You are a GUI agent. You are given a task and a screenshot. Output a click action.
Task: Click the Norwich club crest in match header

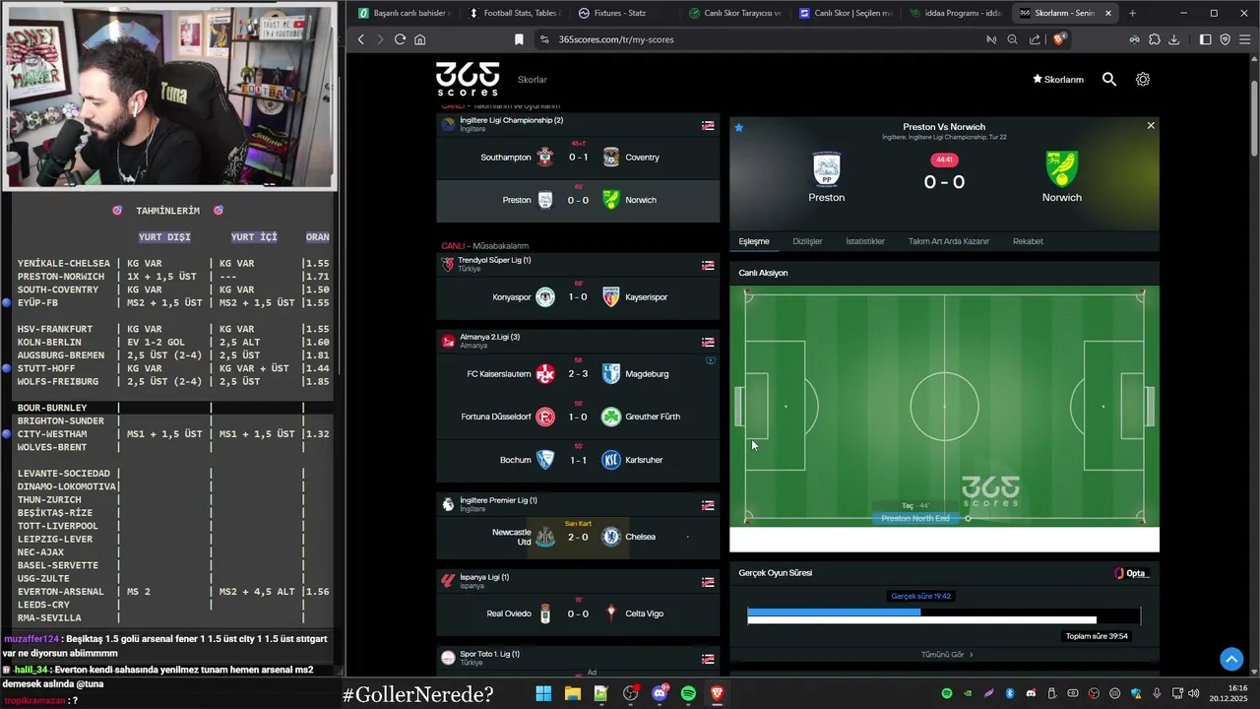point(1062,168)
